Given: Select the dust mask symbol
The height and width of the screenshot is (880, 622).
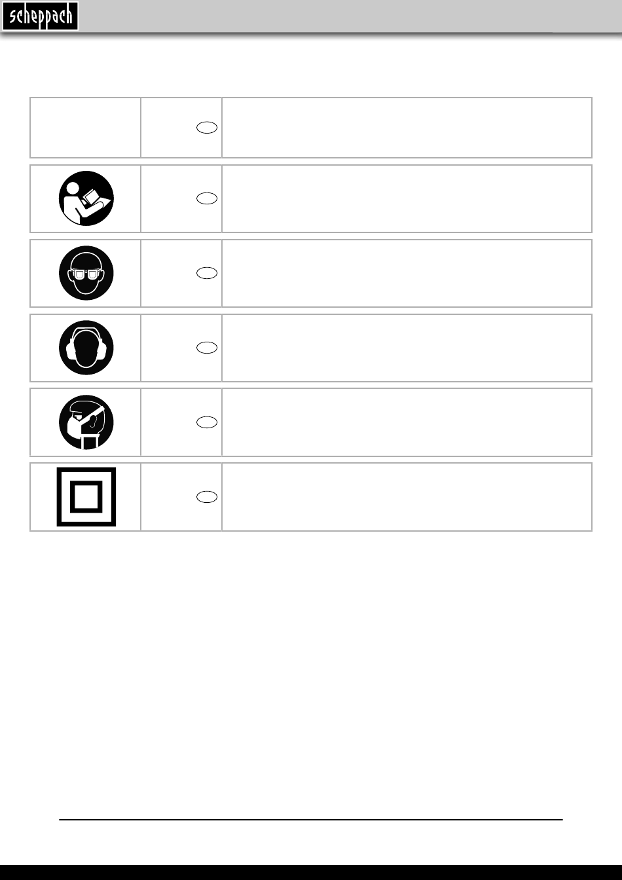Looking at the screenshot, I should pyautogui.click(x=86, y=422).
